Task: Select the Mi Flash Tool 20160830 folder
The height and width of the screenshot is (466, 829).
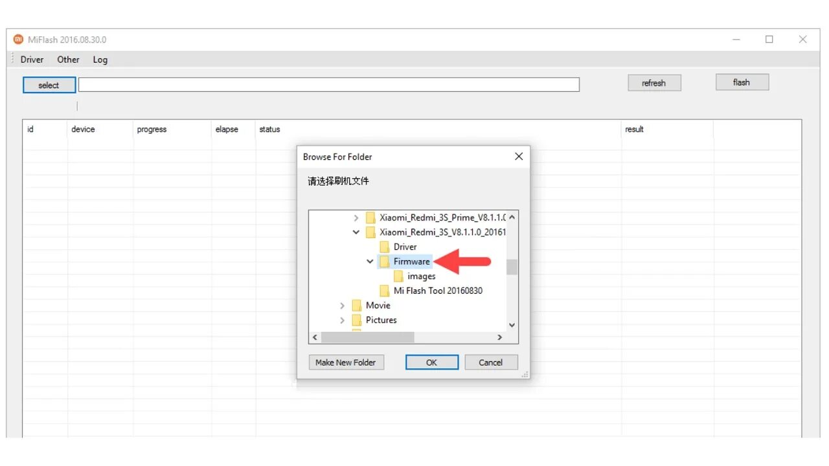Action: 438,291
